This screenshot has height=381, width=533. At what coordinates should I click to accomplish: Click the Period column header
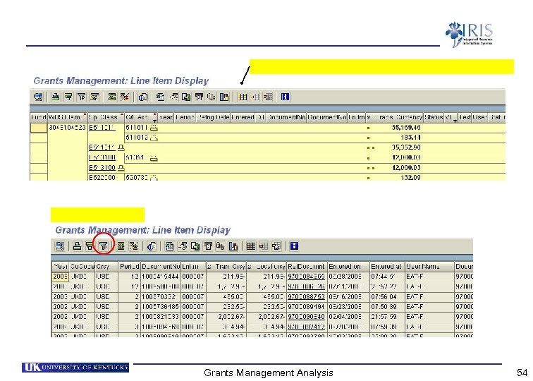point(129,267)
